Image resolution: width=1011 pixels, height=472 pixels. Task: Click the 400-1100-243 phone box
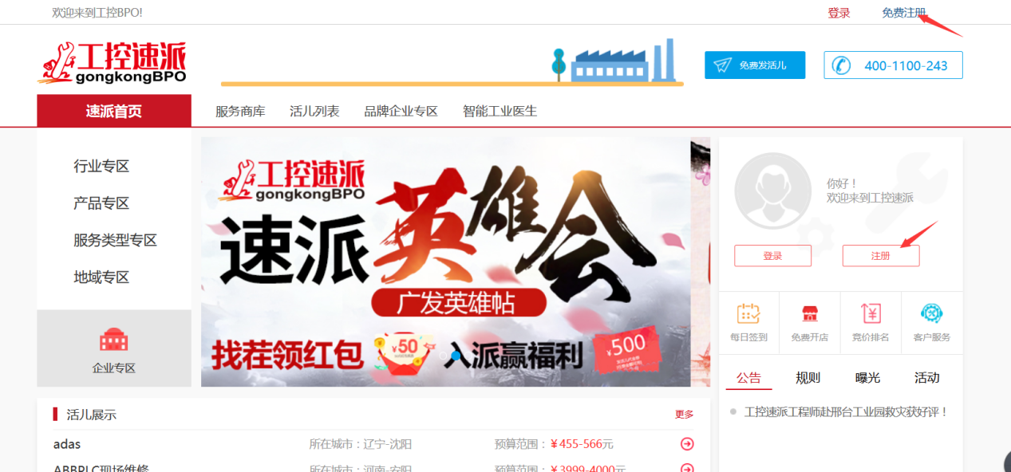(893, 65)
